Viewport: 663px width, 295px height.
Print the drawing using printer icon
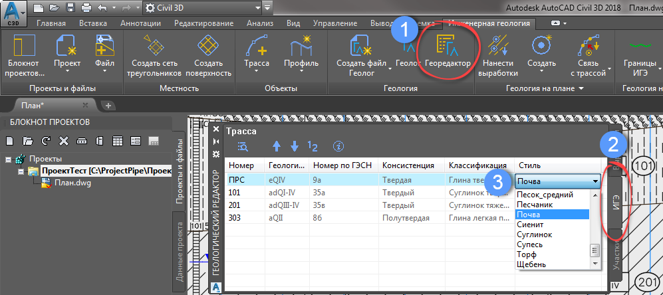[x=86, y=7]
